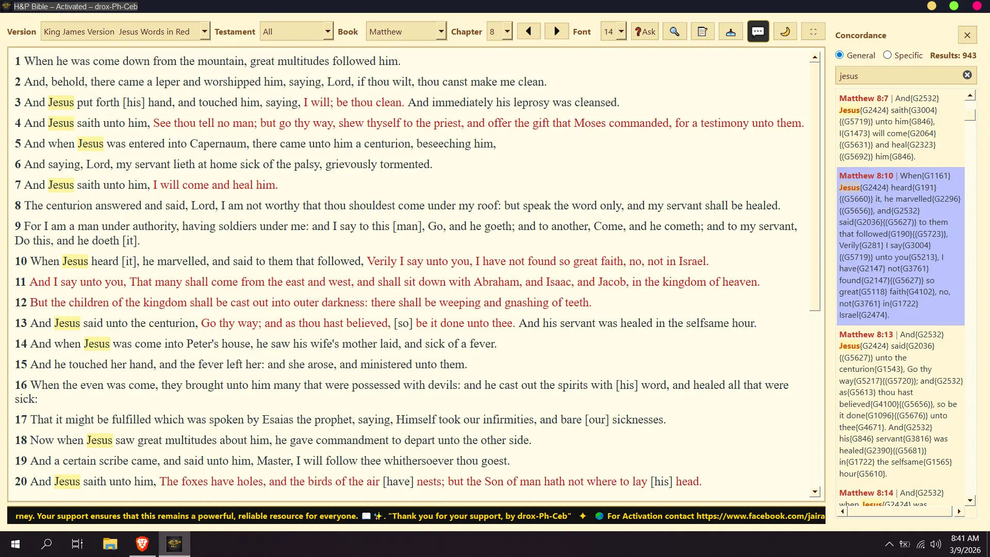Select the Matthew 8:13 concordance result
This screenshot has width=990, height=557.
[900, 404]
